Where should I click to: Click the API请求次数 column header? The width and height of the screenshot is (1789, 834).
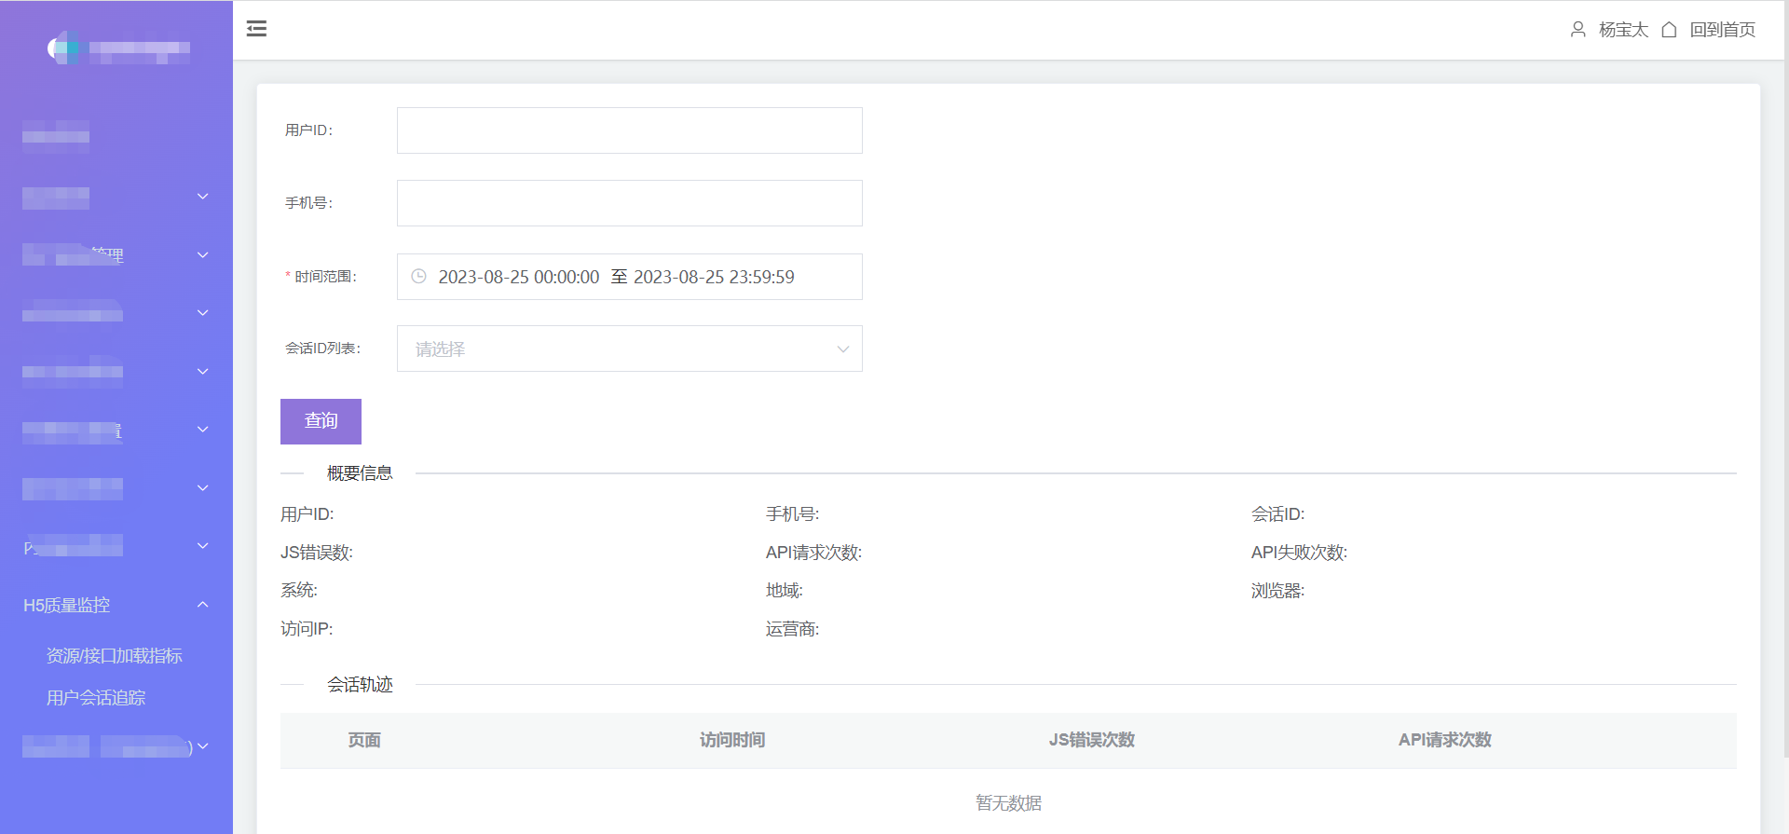(1445, 740)
